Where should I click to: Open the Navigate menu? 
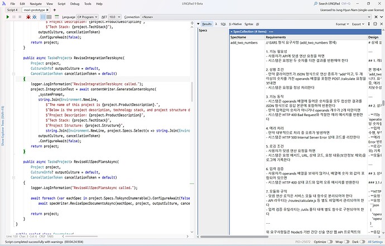tap(36, 4)
